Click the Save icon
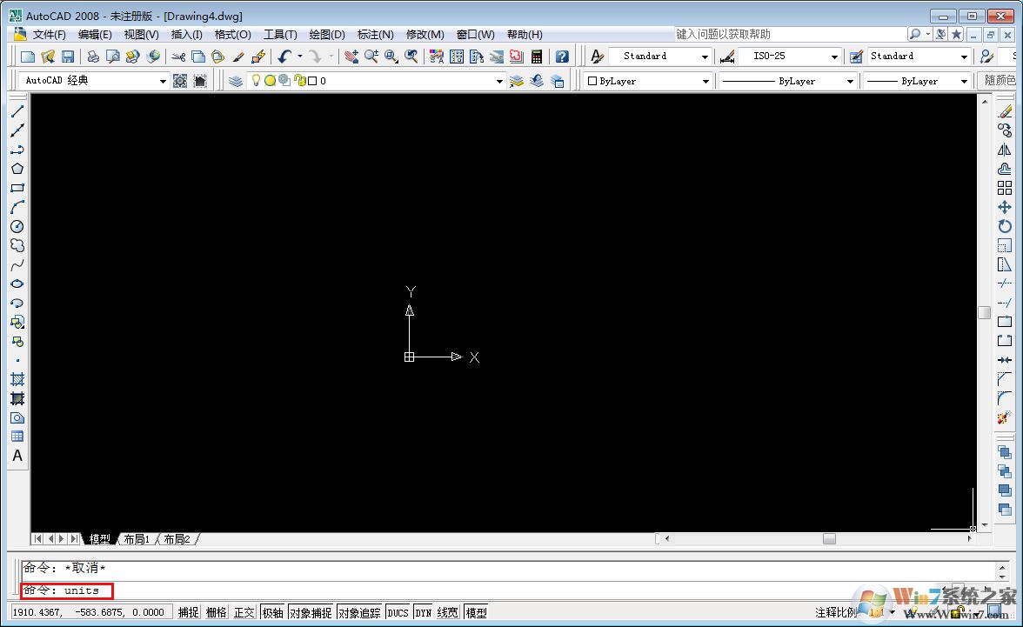 pyautogui.click(x=68, y=57)
